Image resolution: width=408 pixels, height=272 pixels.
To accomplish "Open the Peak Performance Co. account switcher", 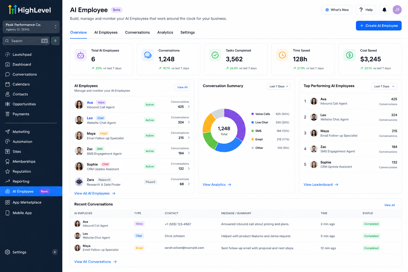I will [31, 27].
